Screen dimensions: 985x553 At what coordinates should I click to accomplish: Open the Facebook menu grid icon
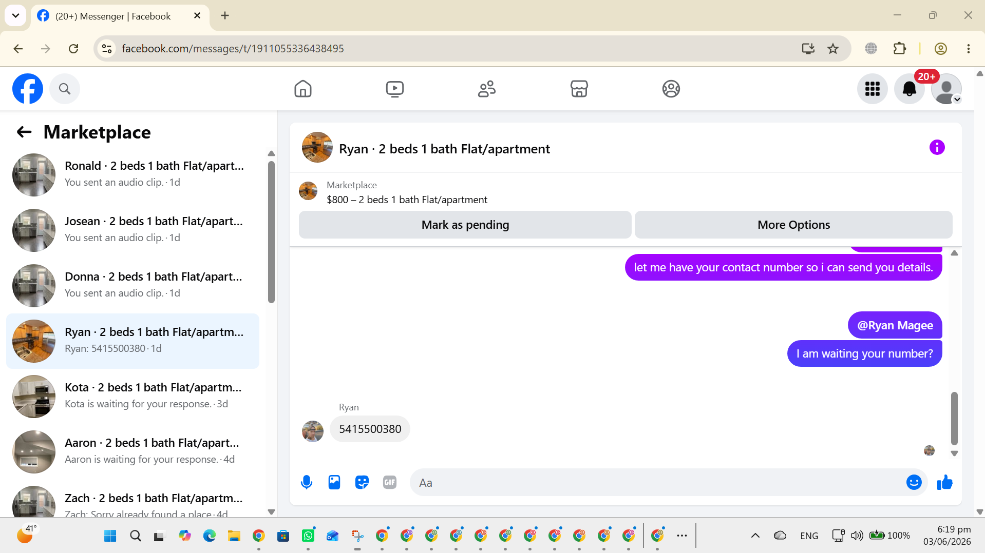(873, 89)
